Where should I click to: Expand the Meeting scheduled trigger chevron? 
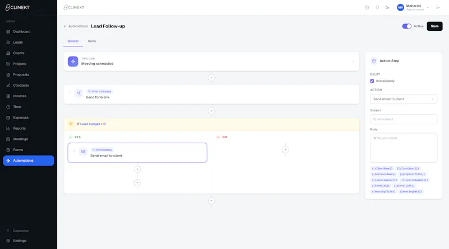pyautogui.click(x=353, y=62)
